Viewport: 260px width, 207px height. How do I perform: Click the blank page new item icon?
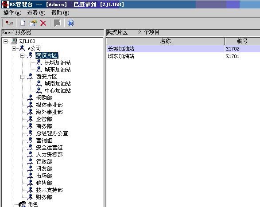click(23, 23)
